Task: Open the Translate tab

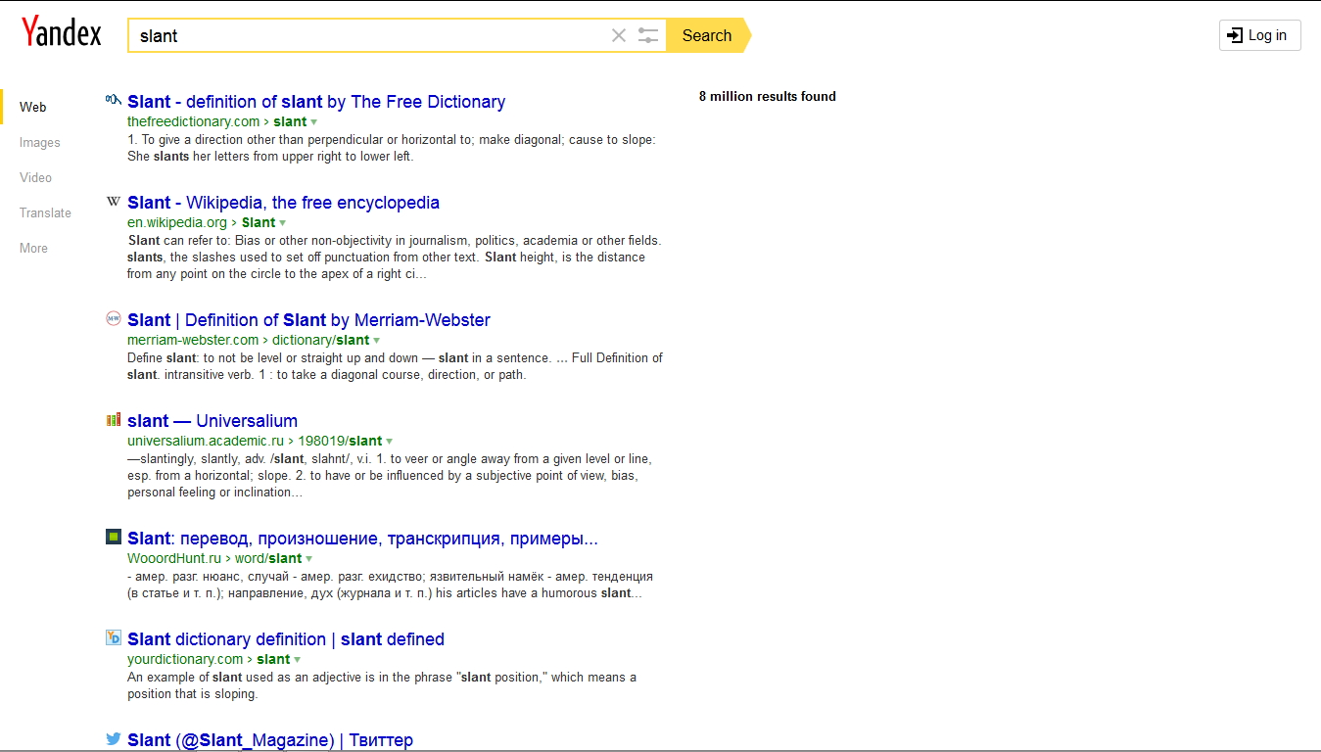Action: click(45, 213)
